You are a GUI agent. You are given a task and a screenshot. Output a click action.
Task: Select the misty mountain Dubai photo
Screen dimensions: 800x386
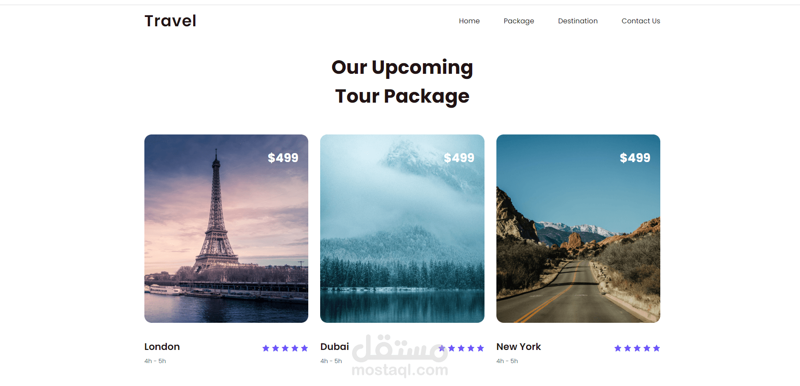(x=402, y=229)
